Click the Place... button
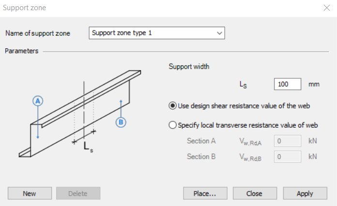The image size is (337, 206). pos(205,193)
